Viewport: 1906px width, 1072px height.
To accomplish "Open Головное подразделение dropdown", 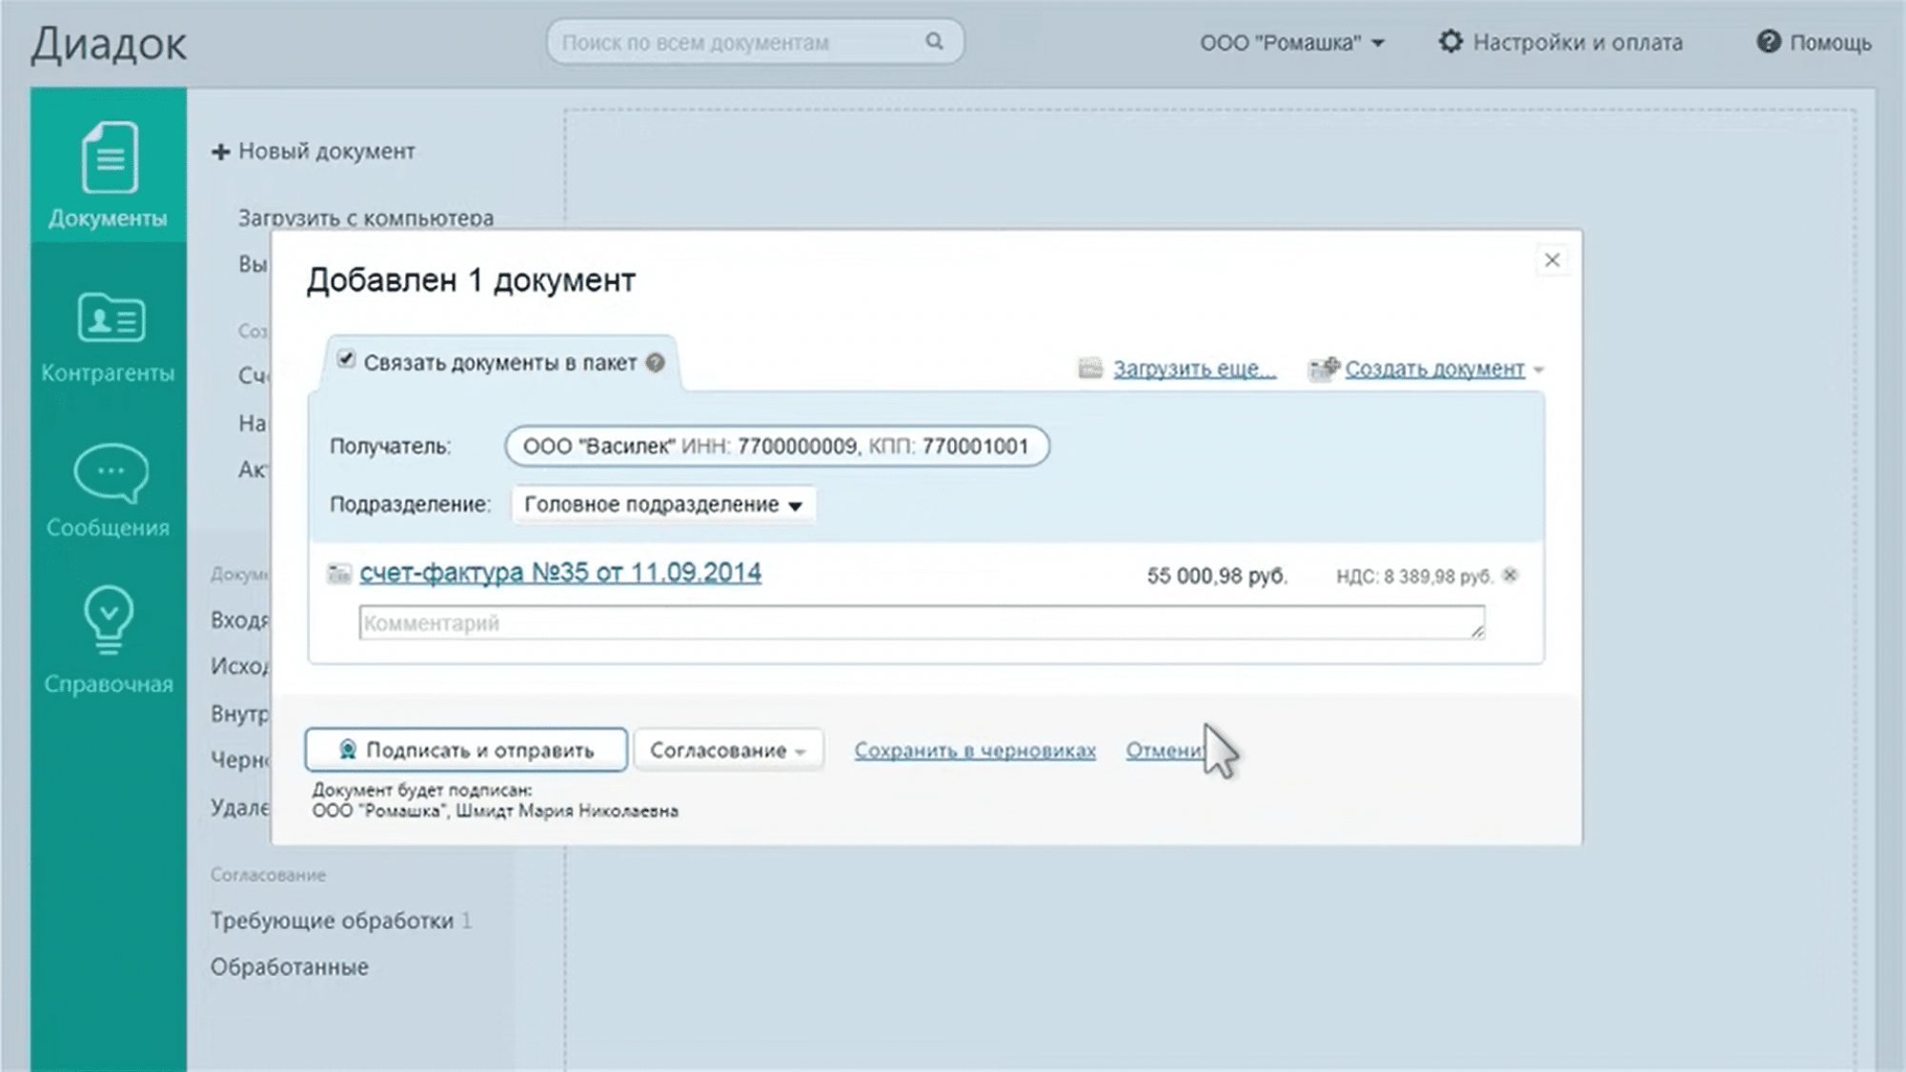I will [663, 505].
